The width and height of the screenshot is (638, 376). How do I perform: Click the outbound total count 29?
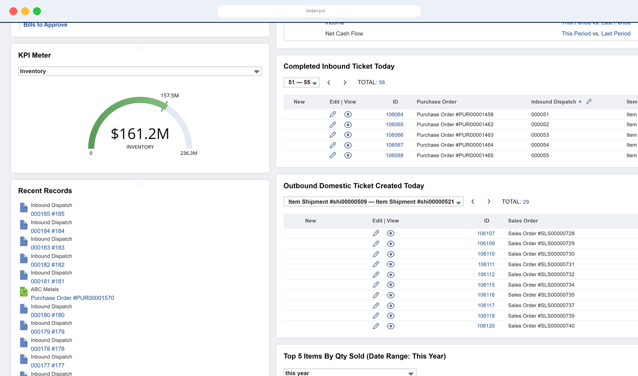526,202
